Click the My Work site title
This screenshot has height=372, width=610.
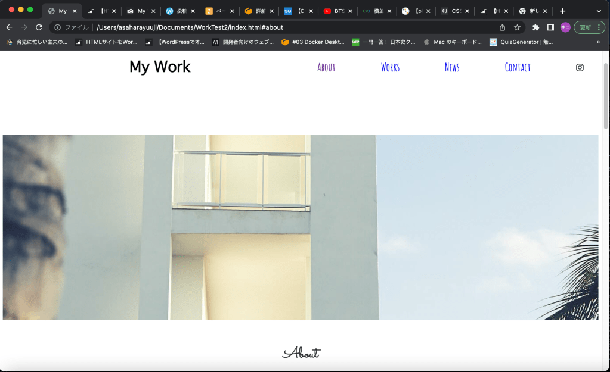[x=160, y=67]
